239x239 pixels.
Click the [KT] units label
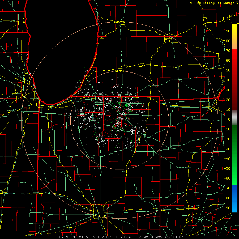(x=227, y=18)
